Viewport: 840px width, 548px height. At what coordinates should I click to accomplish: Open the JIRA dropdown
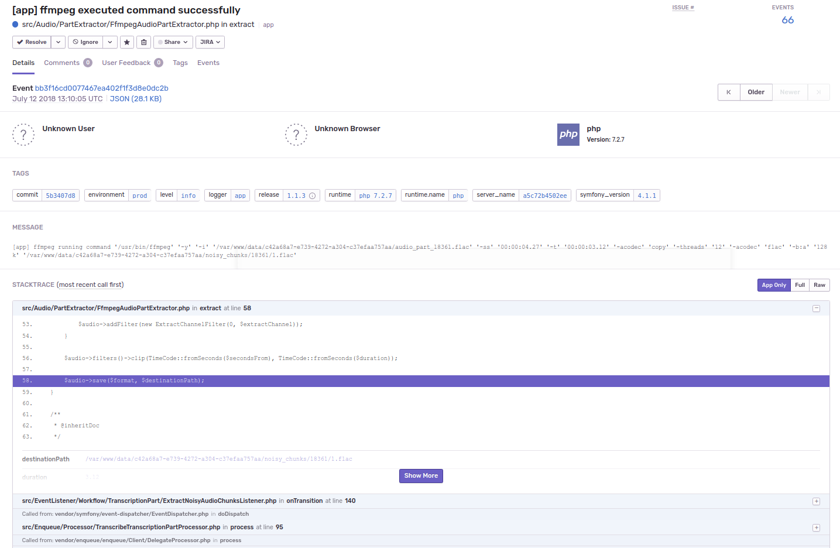point(210,42)
